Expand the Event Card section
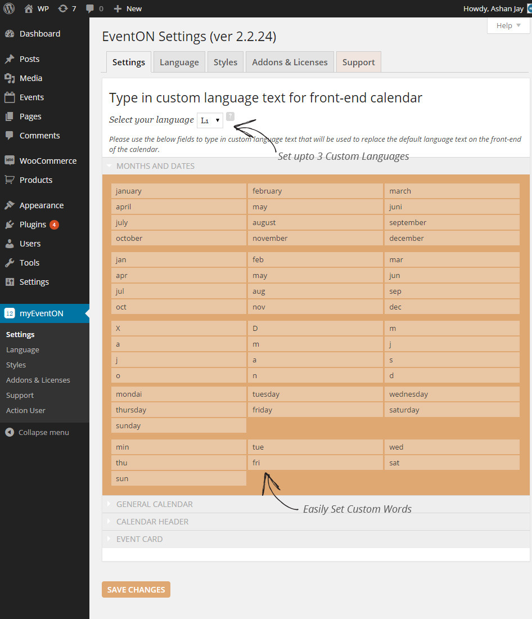The height and width of the screenshot is (619, 532). 139,539
